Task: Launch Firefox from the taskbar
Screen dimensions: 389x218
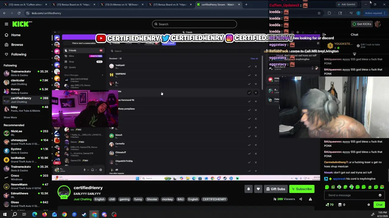Action: (44, 214)
